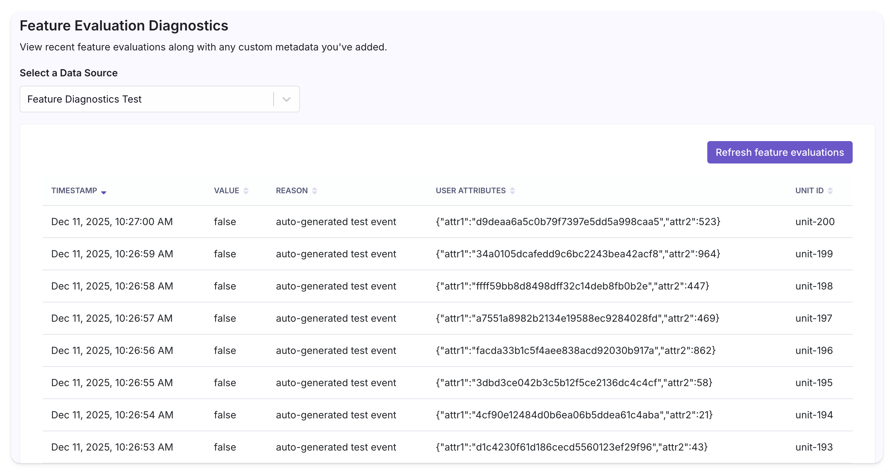Click the unit-197 identifier
Viewport: 894px width, 474px height.
(x=813, y=319)
